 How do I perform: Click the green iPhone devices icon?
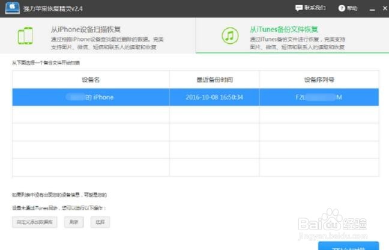click(25, 36)
